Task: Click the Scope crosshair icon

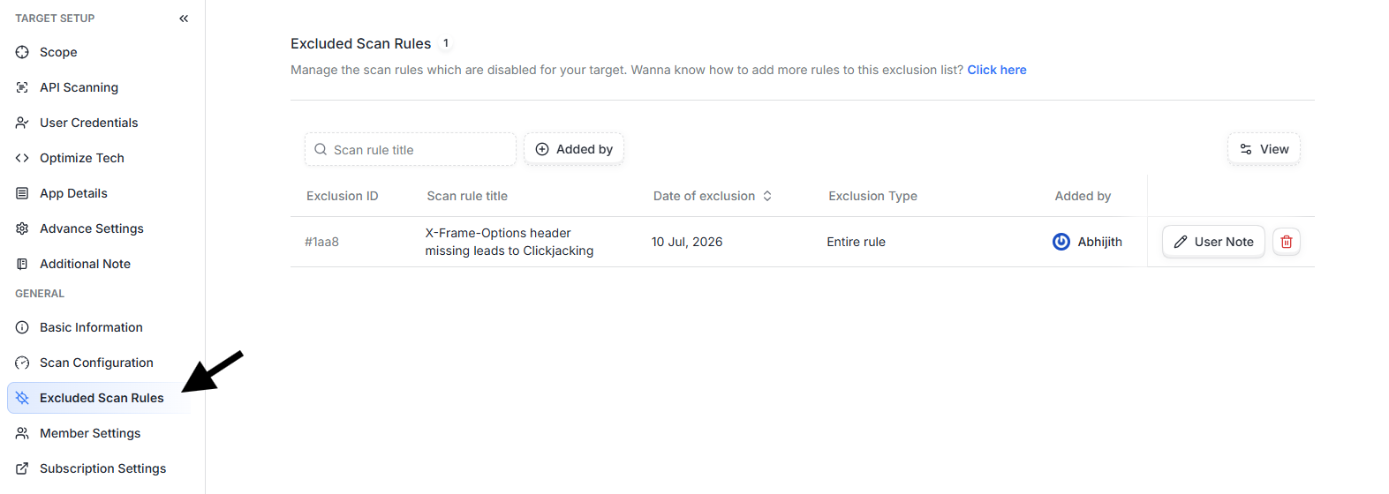Action: pyautogui.click(x=22, y=52)
